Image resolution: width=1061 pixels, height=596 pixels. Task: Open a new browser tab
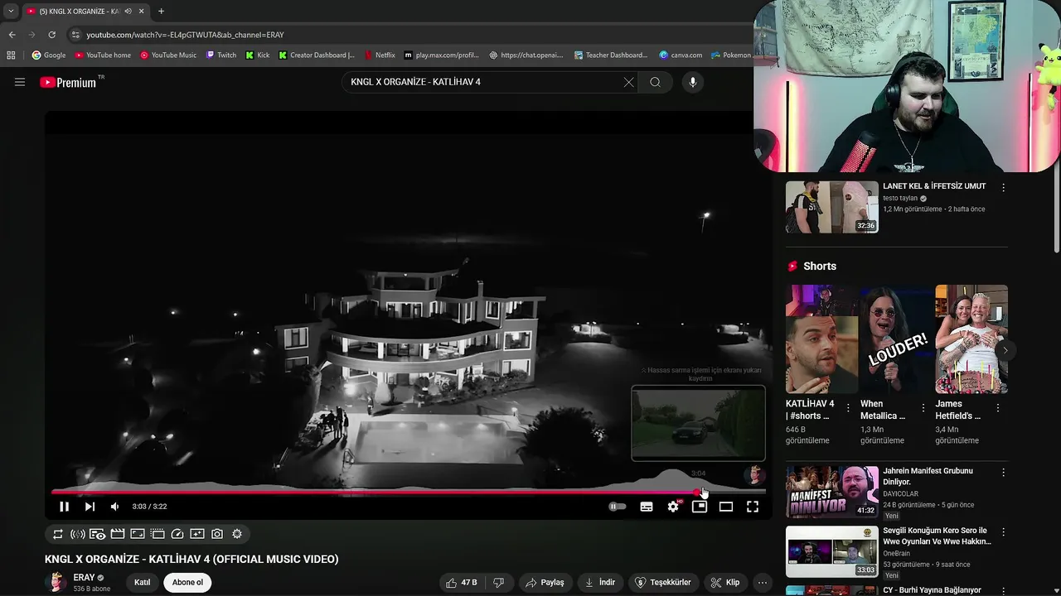click(161, 12)
